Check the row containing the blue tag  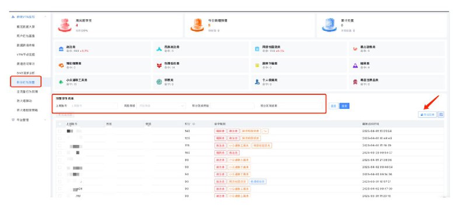point(60,182)
